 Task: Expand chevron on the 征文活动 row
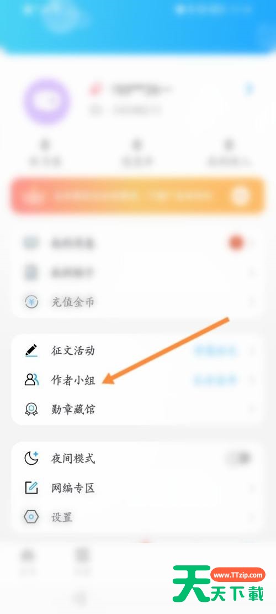[252, 350]
